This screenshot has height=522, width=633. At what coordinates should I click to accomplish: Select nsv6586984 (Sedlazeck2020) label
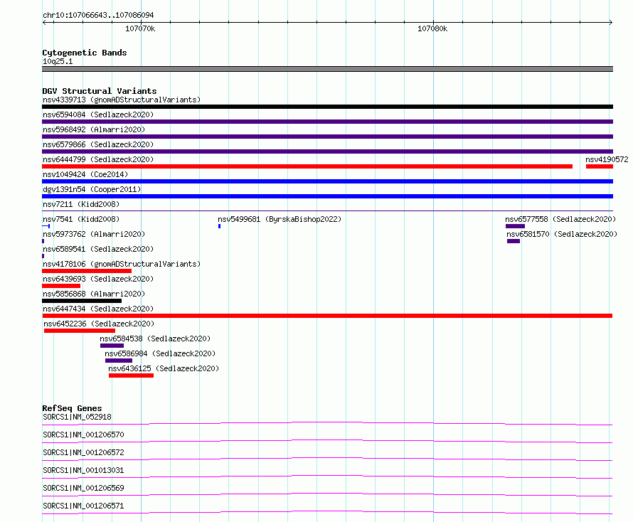160,353
